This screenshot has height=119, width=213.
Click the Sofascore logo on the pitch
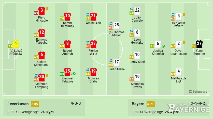tap(198, 92)
